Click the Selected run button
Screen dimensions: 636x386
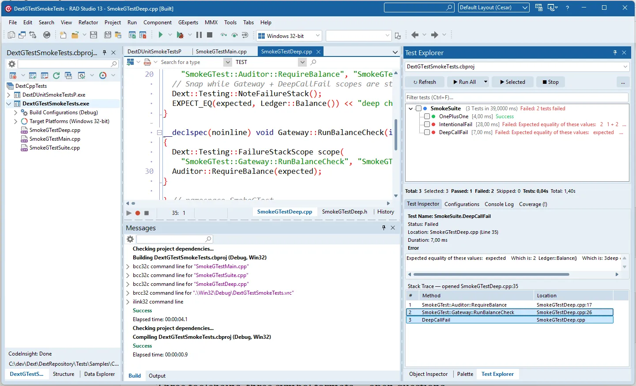coord(512,82)
